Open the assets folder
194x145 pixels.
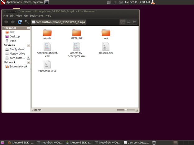pyautogui.click(x=47, y=33)
